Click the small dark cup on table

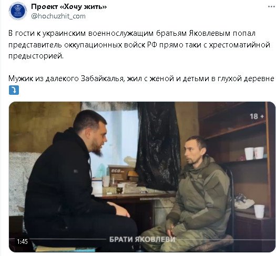coord(119,190)
